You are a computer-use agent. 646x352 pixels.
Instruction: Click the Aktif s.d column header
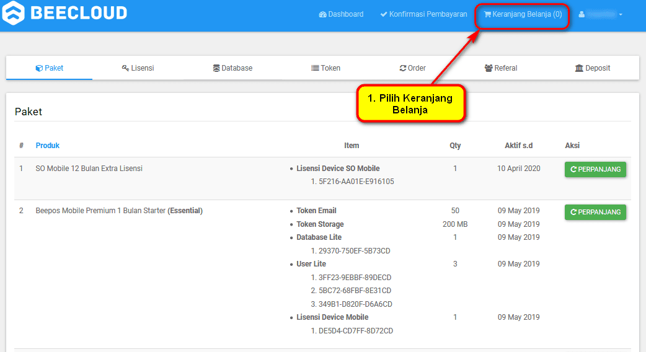519,146
